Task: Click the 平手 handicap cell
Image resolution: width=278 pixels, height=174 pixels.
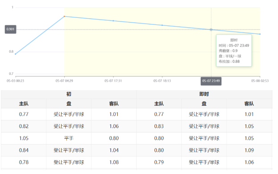Action: click(69, 138)
